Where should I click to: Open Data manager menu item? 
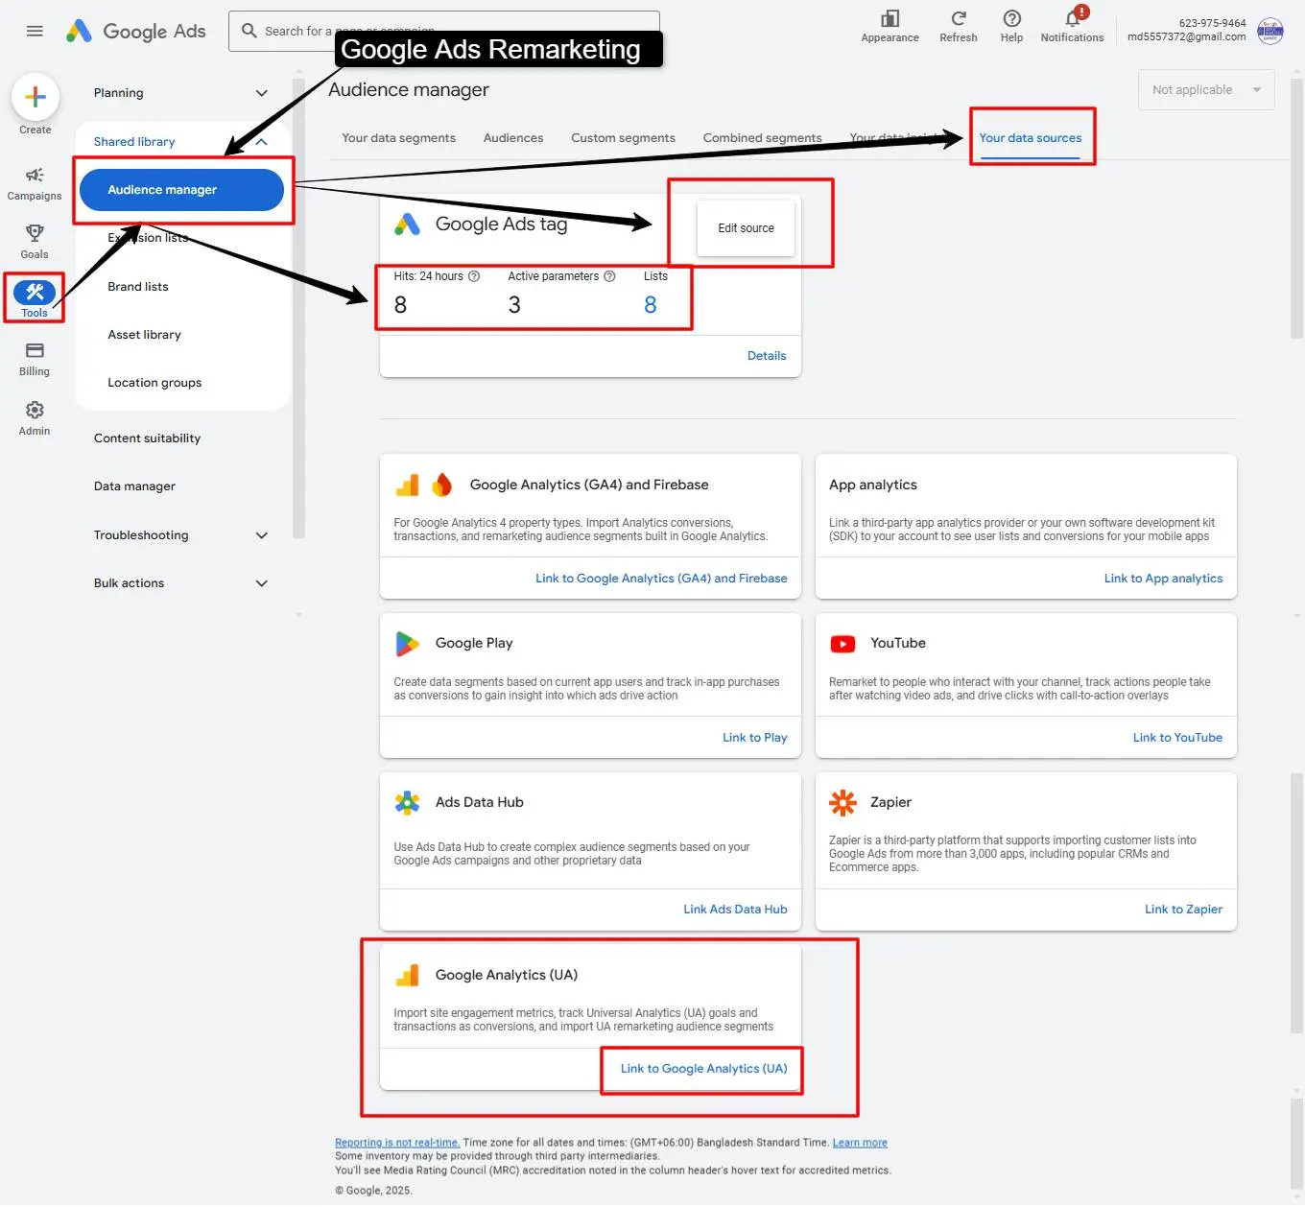tap(134, 486)
